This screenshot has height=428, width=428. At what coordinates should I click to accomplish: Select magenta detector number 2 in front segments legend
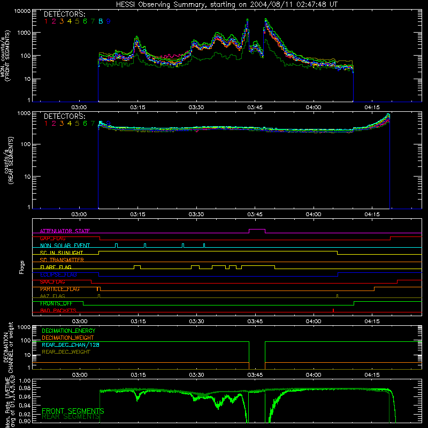[x=54, y=21]
